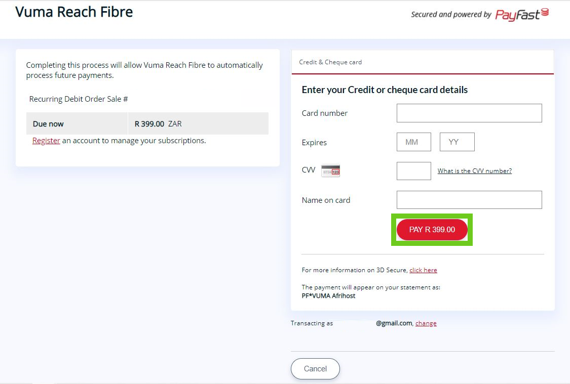Click the @gmail.com email text
This screenshot has height=384, width=570.
394,323
